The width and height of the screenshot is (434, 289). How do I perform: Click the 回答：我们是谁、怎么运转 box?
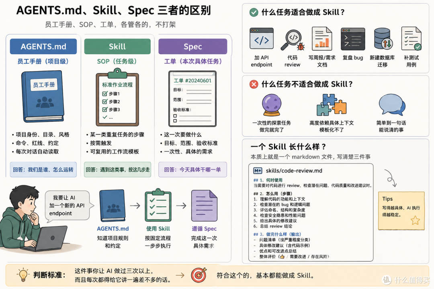[43, 169]
